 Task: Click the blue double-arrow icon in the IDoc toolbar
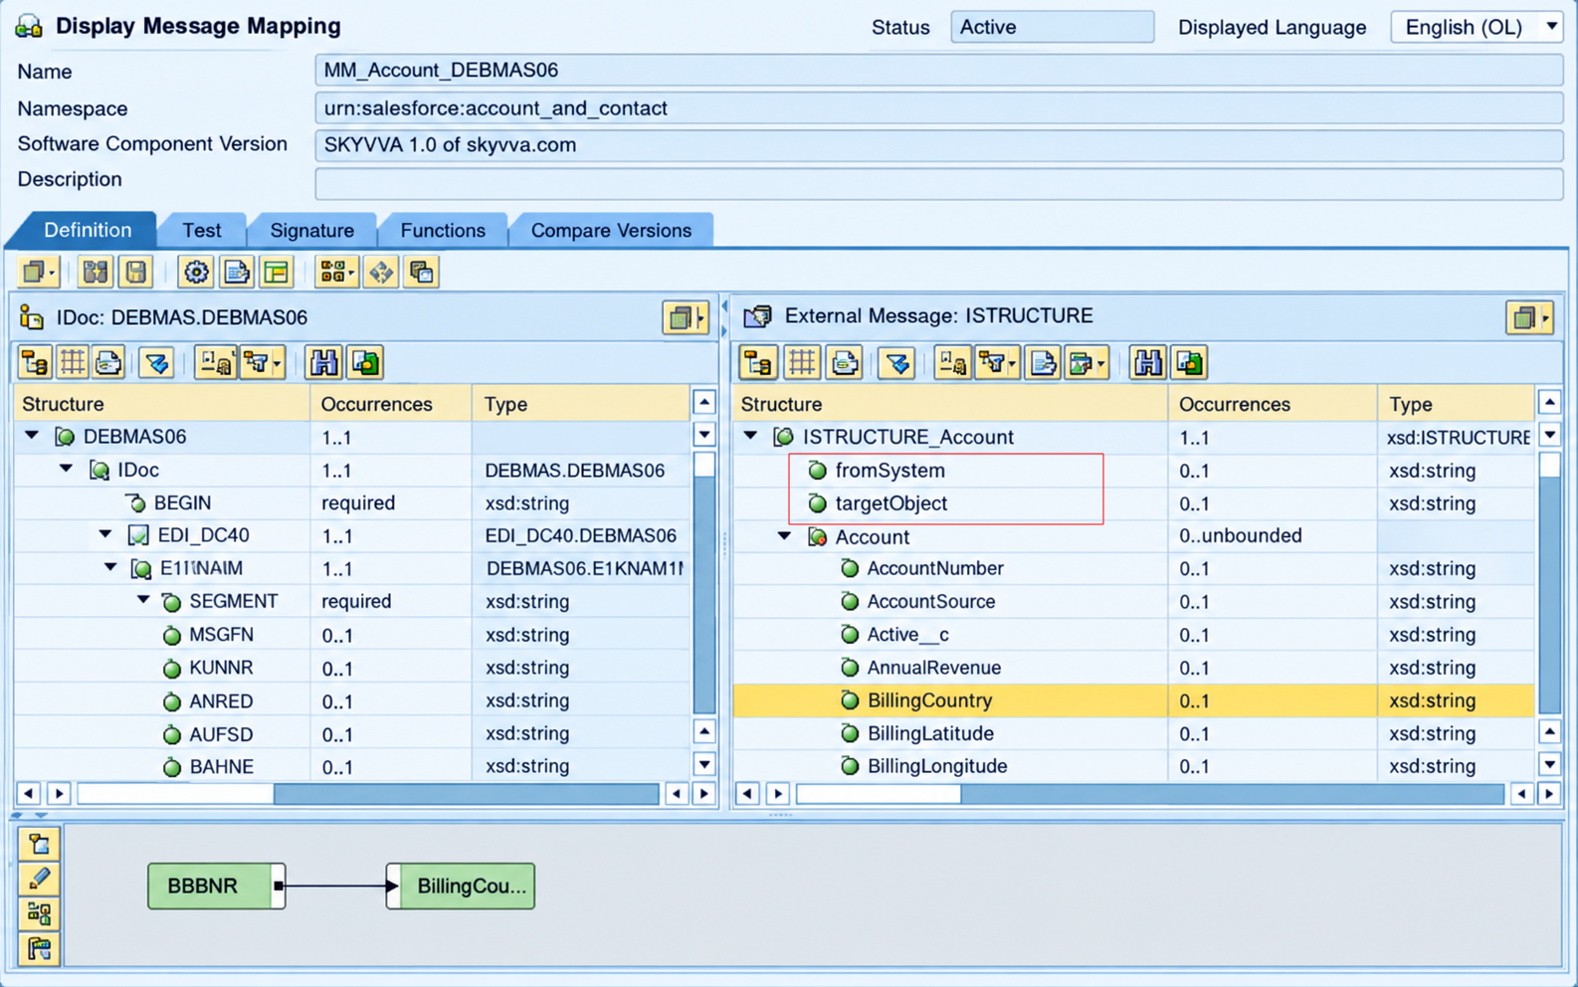click(157, 363)
